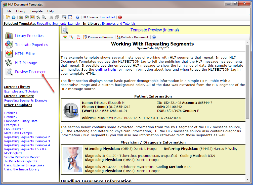Select Repeating Segments Example 2 template
Viewport: 253px width, 185px height.
pyautogui.click(x=27, y=137)
